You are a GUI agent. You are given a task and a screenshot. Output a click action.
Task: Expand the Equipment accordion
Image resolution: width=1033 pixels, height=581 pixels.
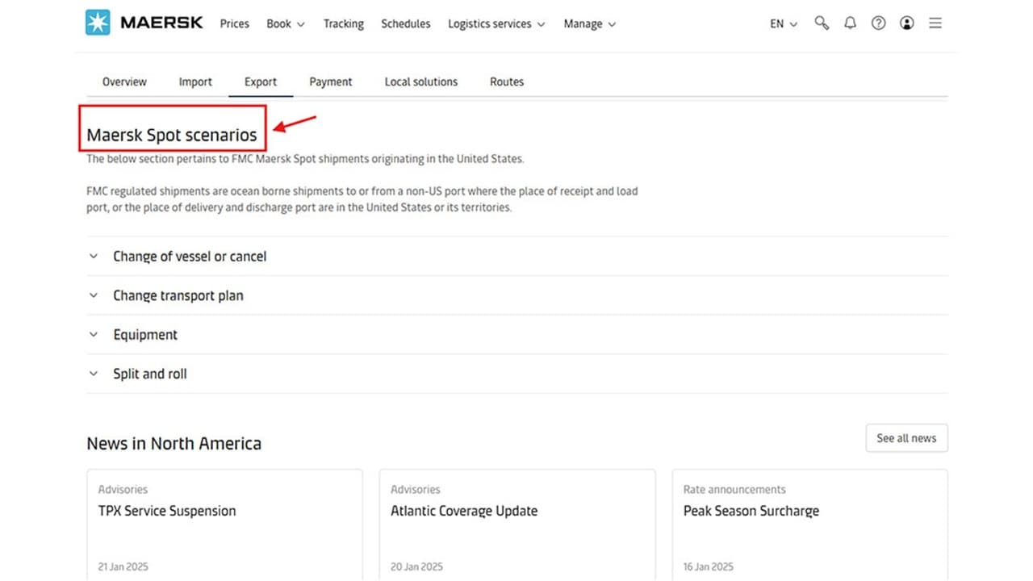(x=145, y=335)
